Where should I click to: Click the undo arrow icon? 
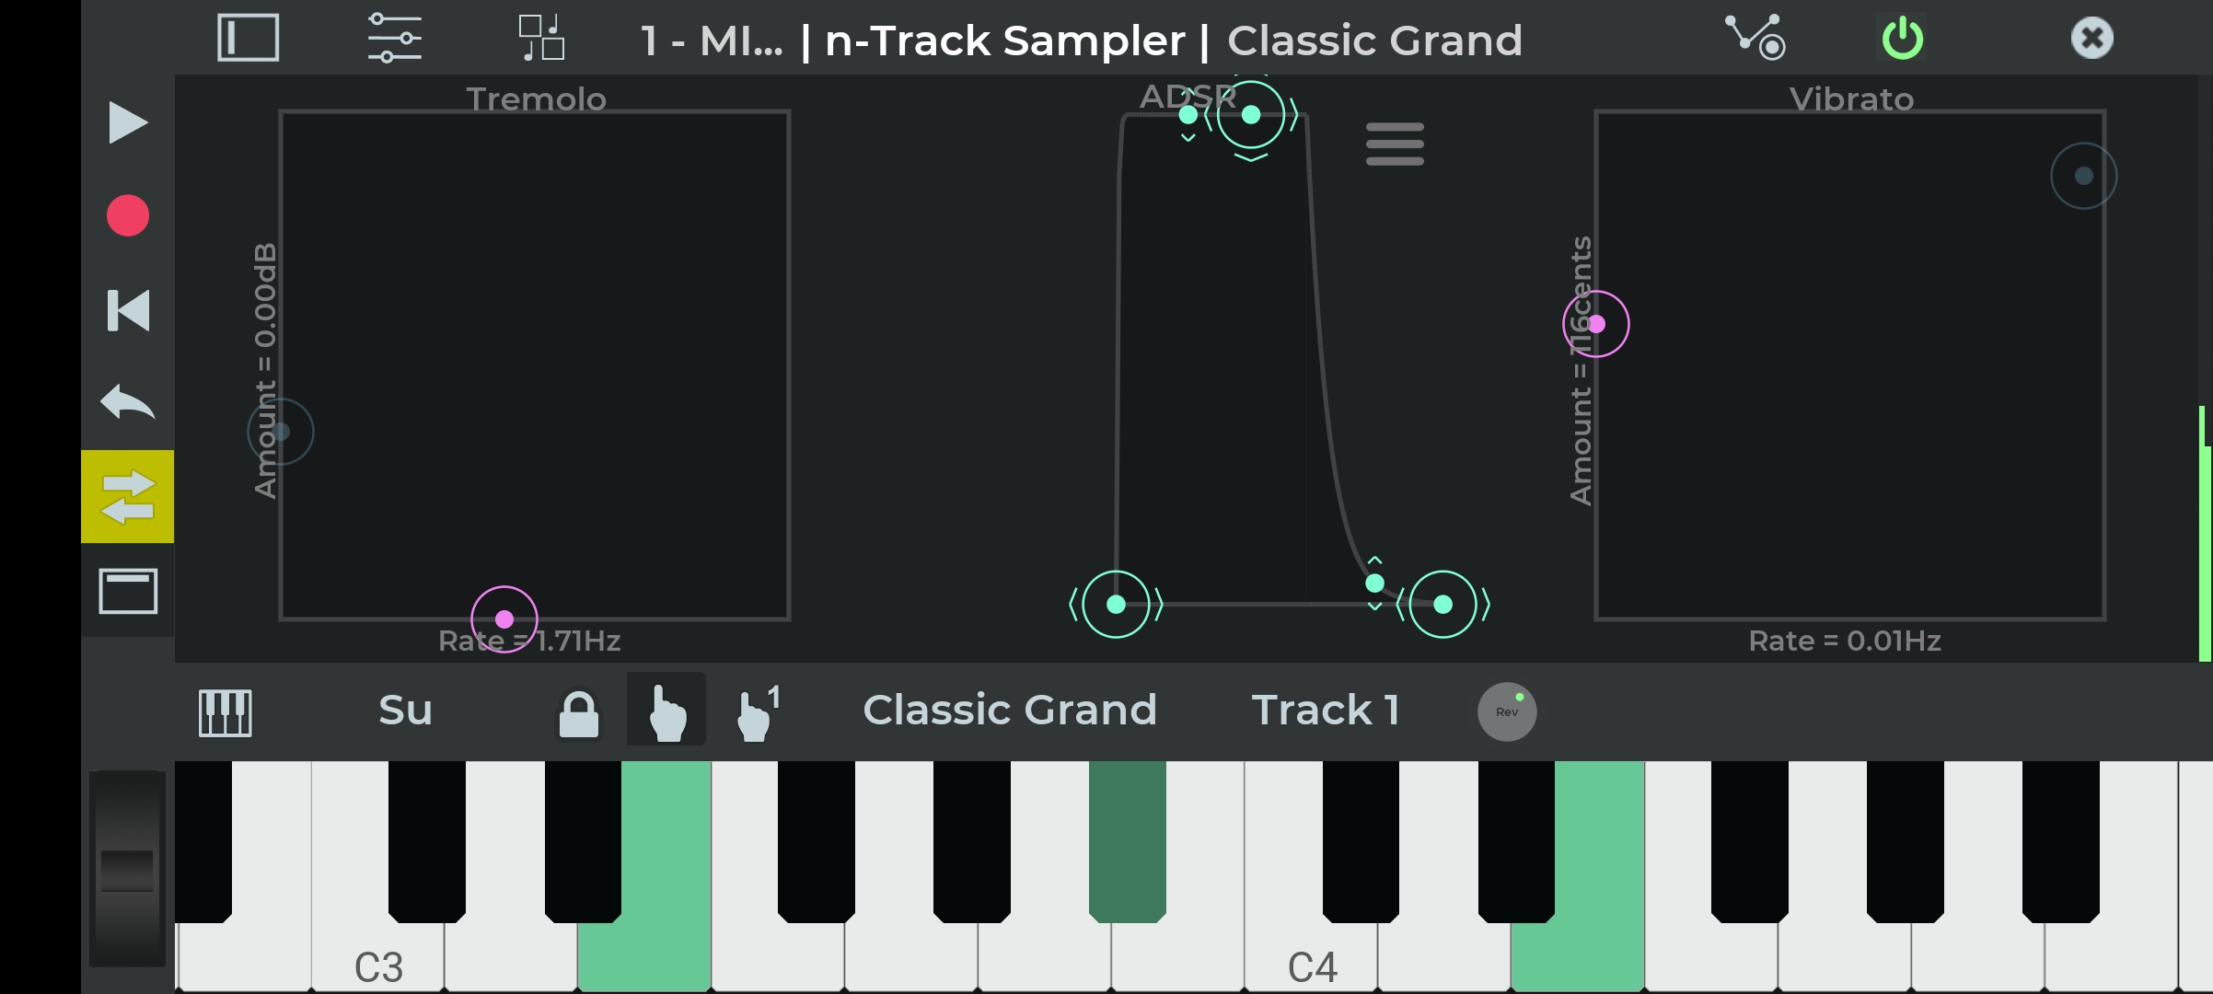(128, 403)
